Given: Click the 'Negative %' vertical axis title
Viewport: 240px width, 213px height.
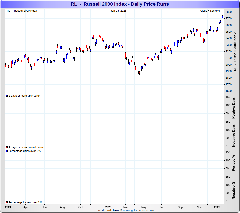Looking at the screenshot, I should coord(233,191).
